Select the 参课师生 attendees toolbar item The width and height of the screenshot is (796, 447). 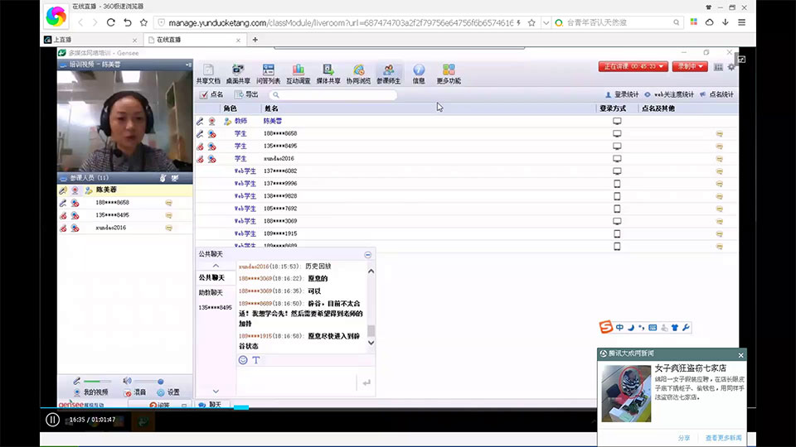pos(388,74)
